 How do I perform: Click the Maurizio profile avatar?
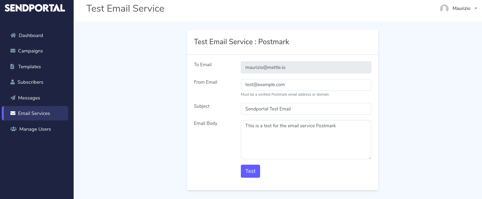444,9
